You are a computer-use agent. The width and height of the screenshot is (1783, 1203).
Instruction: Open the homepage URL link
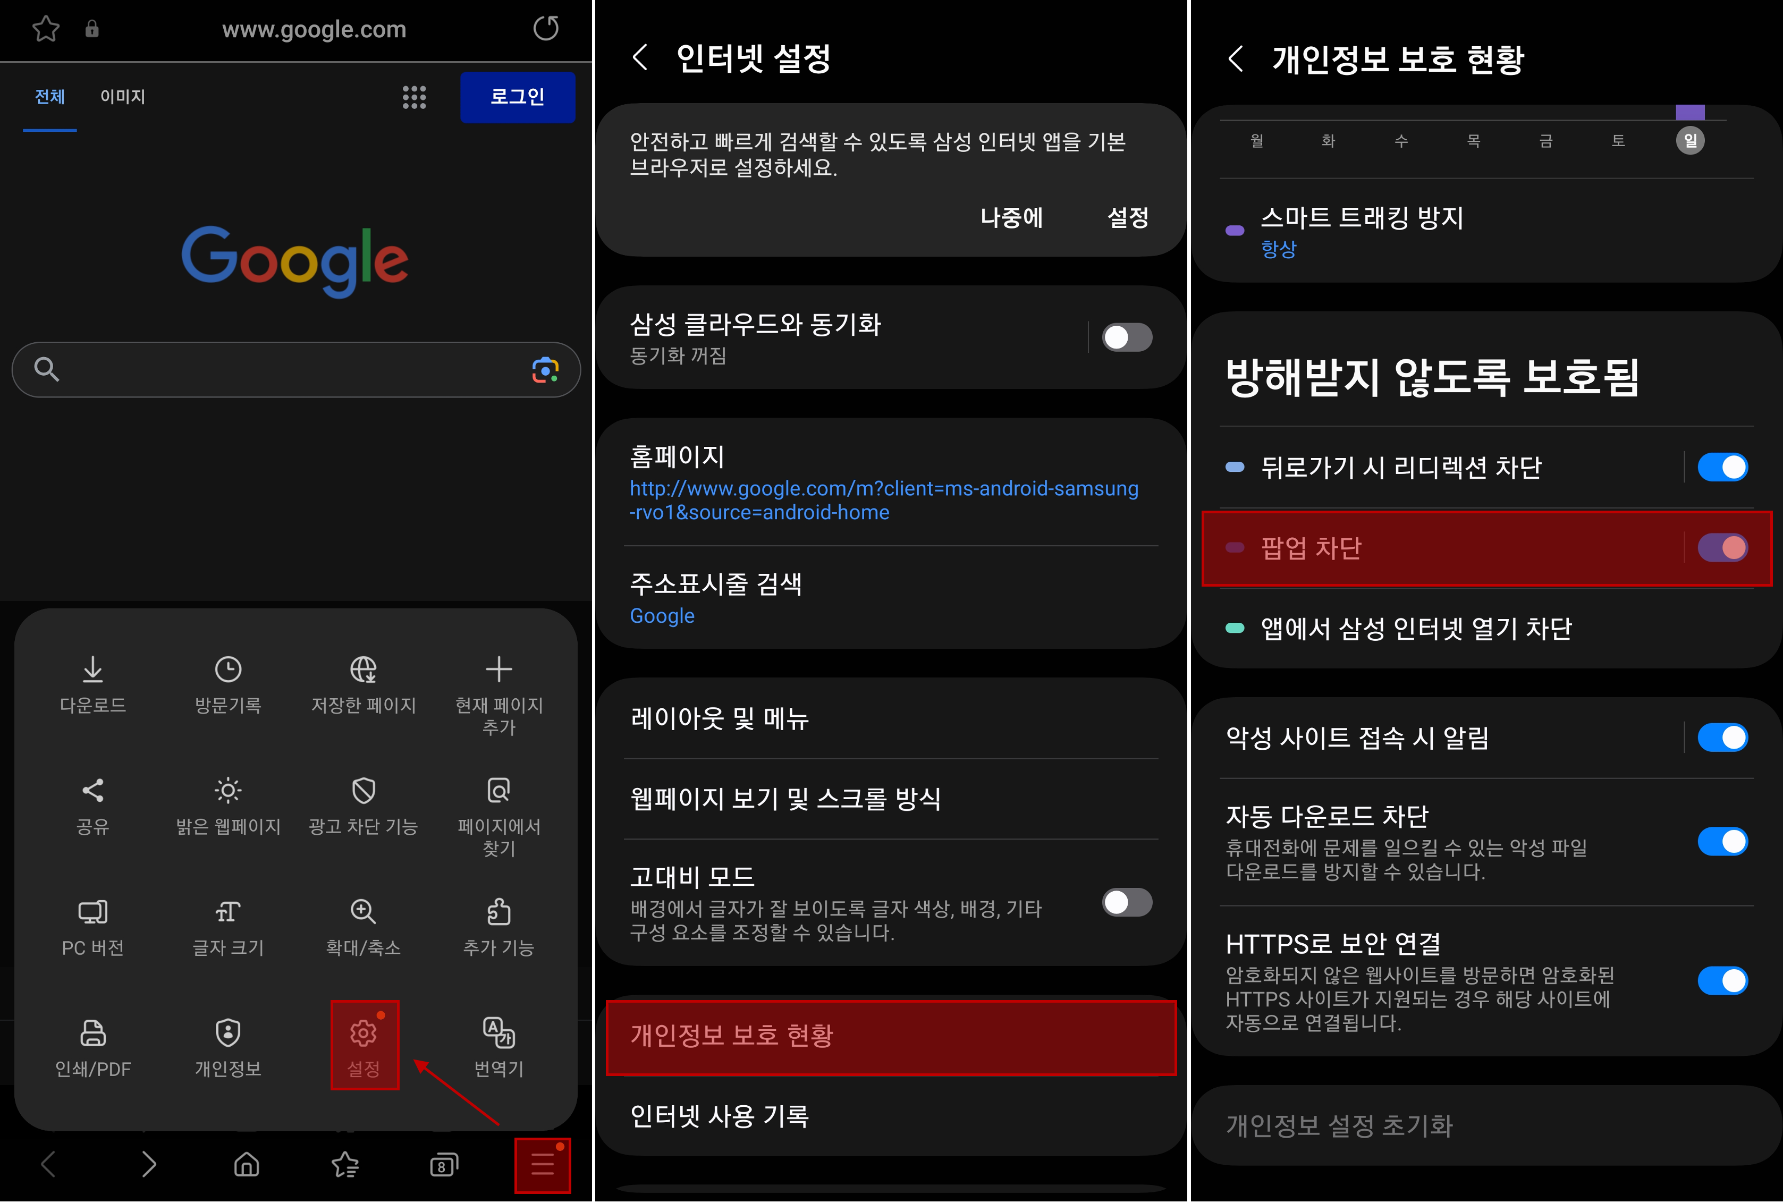point(883,499)
